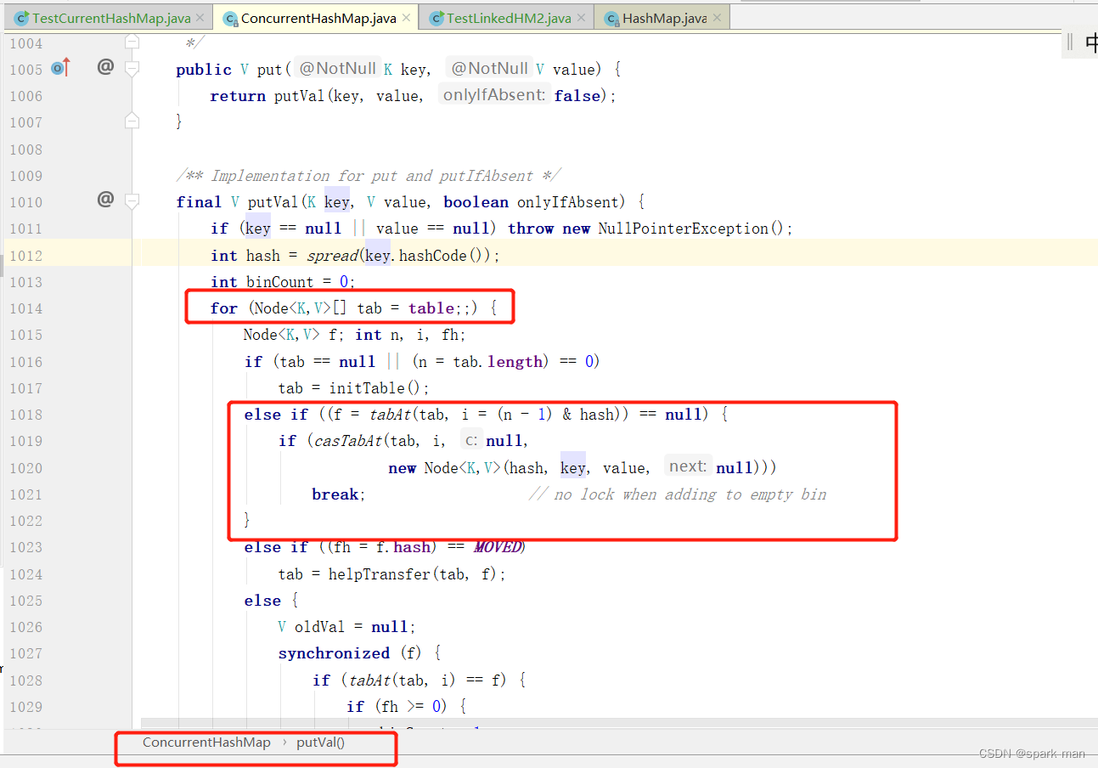Click the putVal method name on line 1010
1098x768 pixels.
pos(273,202)
